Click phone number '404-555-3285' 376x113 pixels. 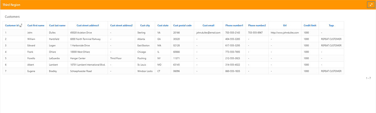tap(232, 39)
